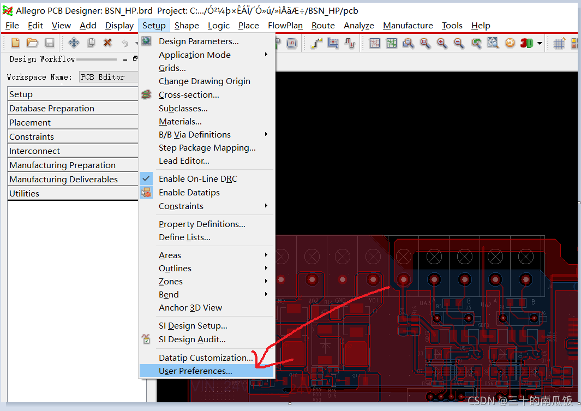Choose Datatip Customization... entry
Image resolution: width=581 pixels, height=411 pixels.
207,358
